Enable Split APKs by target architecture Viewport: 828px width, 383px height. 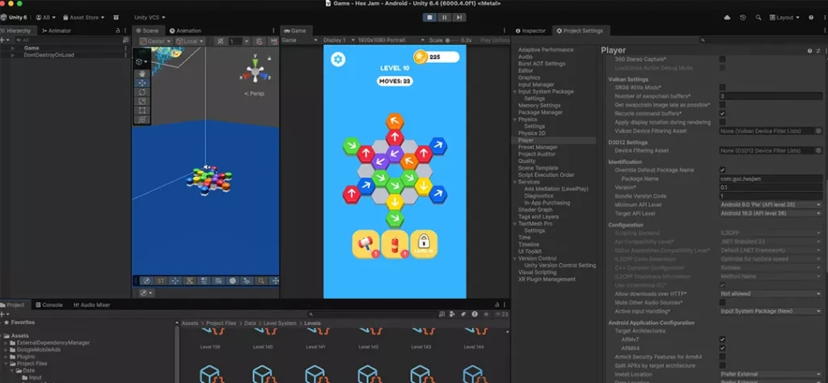(722, 365)
